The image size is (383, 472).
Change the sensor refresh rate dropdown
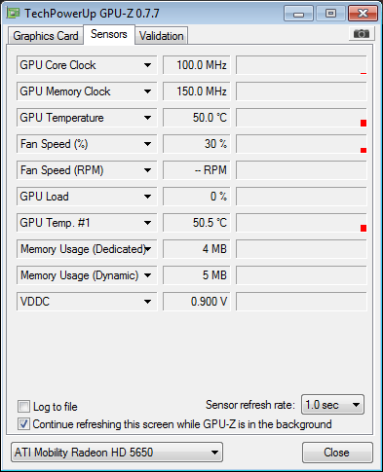[332, 405]
